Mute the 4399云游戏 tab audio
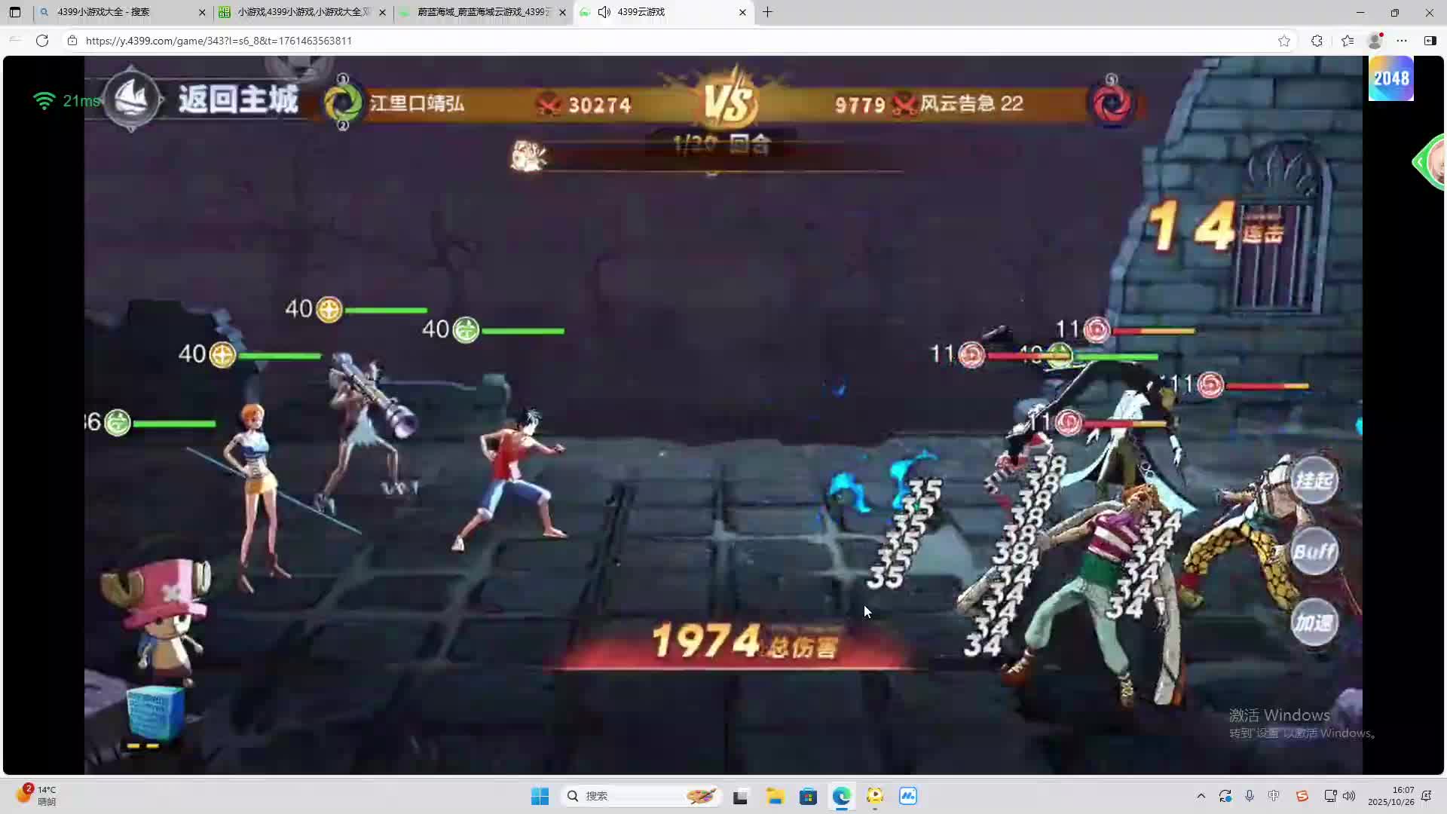 (604, 12)
